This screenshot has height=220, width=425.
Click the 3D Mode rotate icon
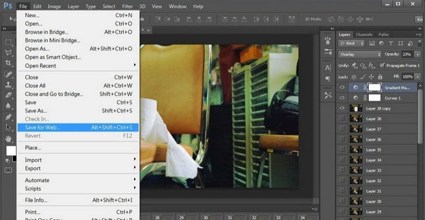point(331,19)
